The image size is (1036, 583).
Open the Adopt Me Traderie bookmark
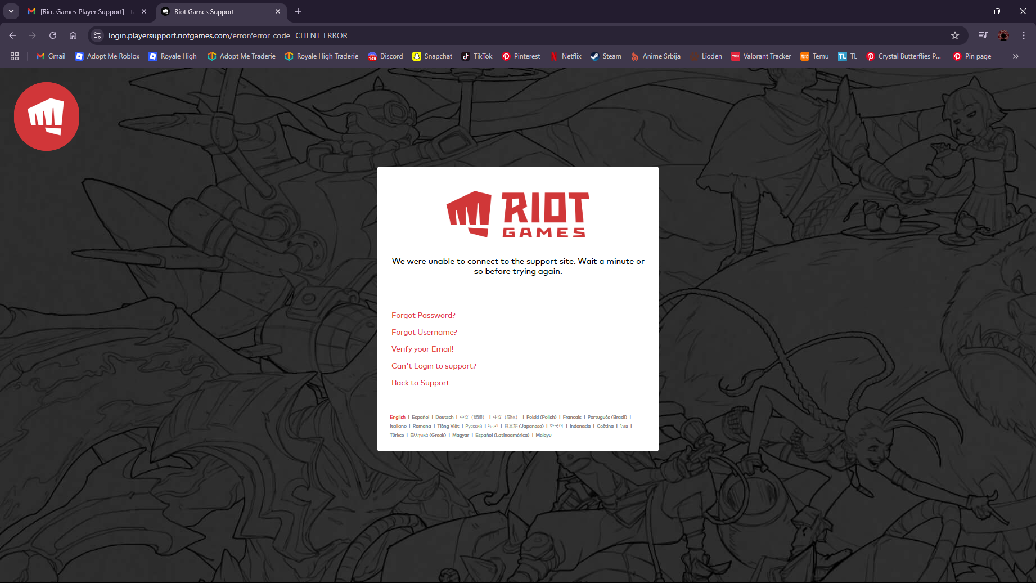pos(242,56)
